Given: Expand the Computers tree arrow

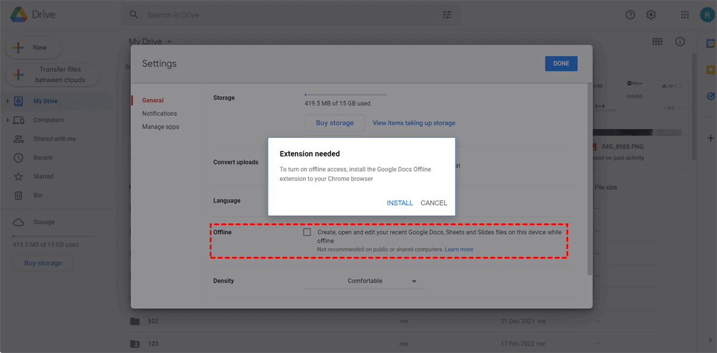Looking at the screenshot, I should point(8,120).
